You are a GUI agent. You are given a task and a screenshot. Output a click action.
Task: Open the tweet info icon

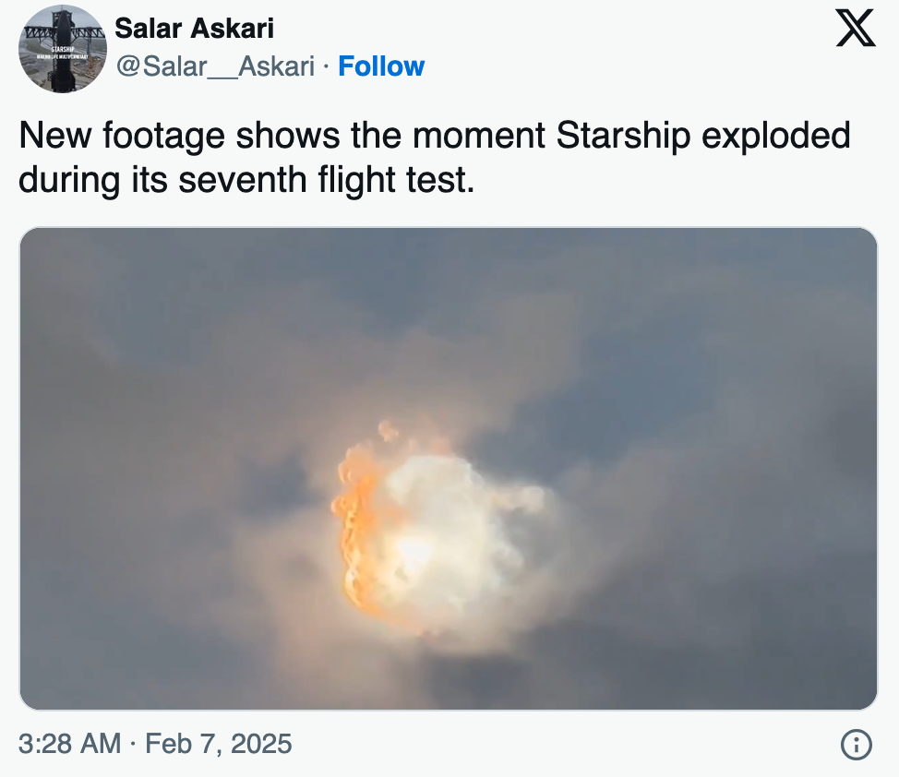pyautogui.click(x=856, y=745)
